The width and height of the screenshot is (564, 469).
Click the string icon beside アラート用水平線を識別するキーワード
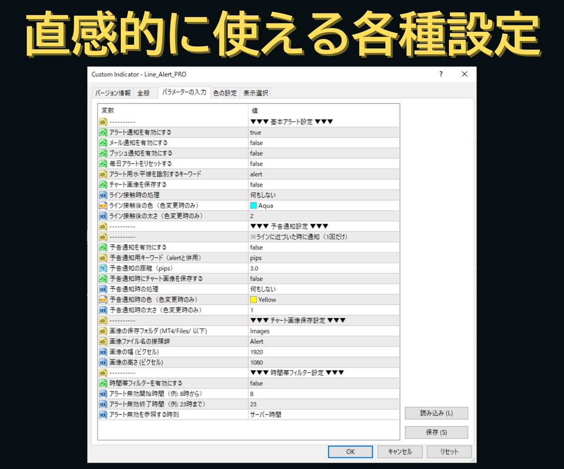pyautogui.click(x=103, y=174)
